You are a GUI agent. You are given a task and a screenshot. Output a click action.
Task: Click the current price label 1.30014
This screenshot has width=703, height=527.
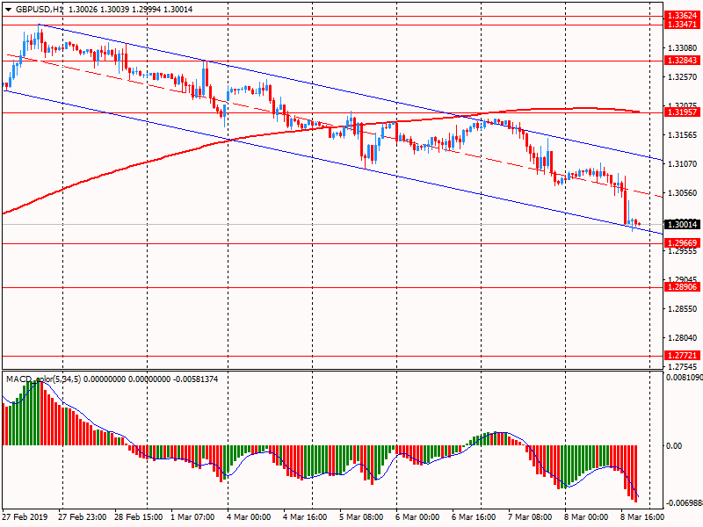(x=682, y=224)
